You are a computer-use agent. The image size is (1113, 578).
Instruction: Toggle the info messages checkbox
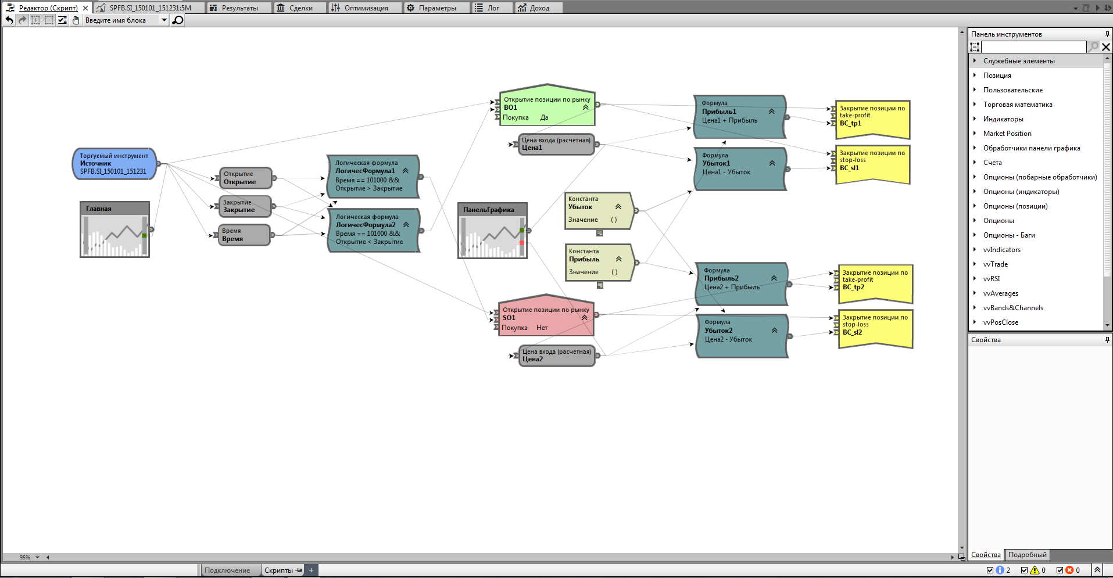pyautogui.click(x=990, y=570)
